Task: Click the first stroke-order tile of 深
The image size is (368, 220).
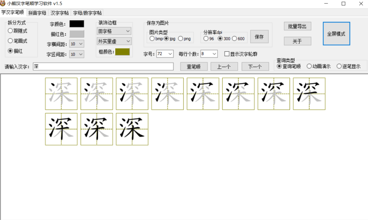Action: 61,94
